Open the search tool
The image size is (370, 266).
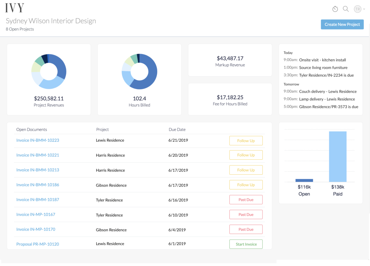(346, 9)
